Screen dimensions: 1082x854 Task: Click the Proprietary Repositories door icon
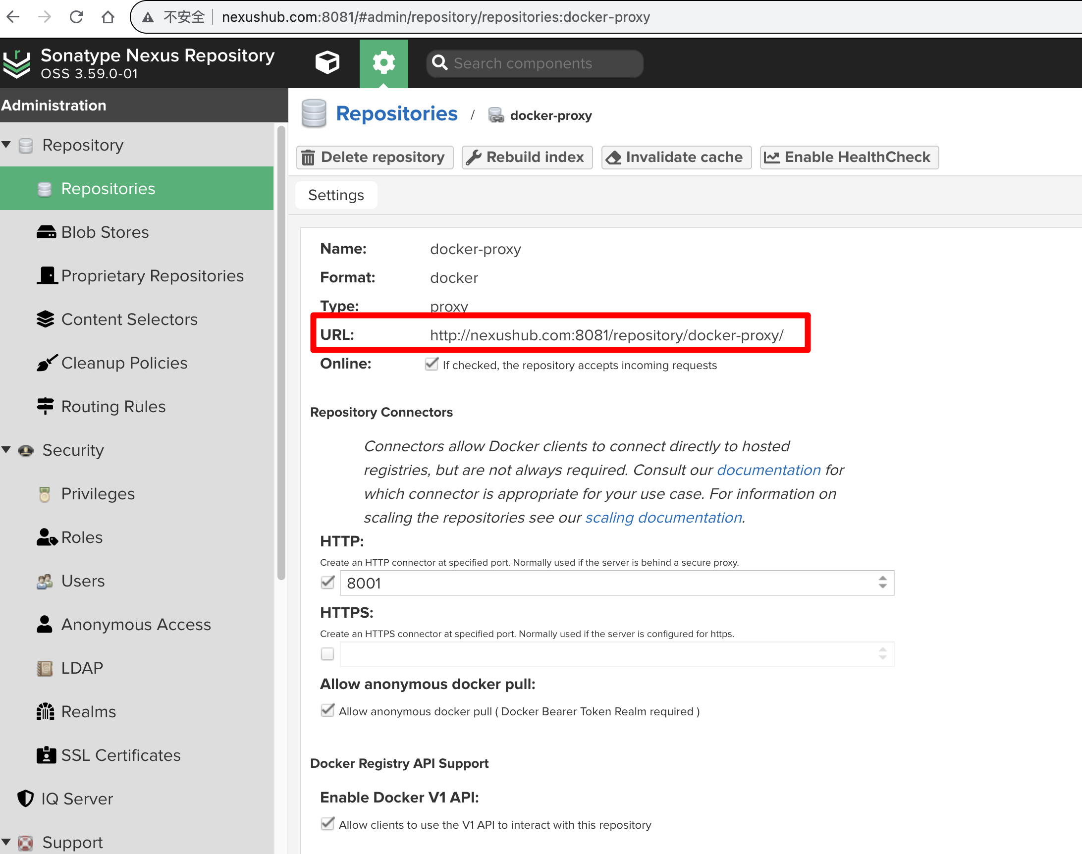[x=47, y=275]
